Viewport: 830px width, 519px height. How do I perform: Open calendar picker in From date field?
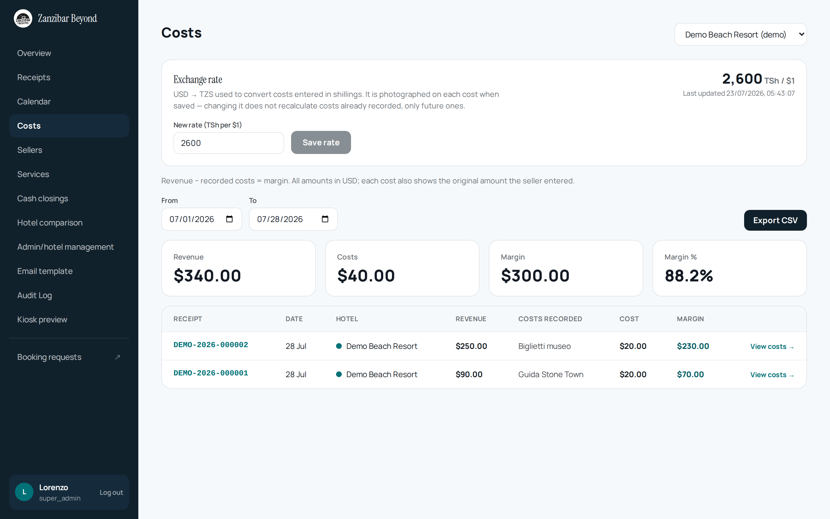(229, 219)
